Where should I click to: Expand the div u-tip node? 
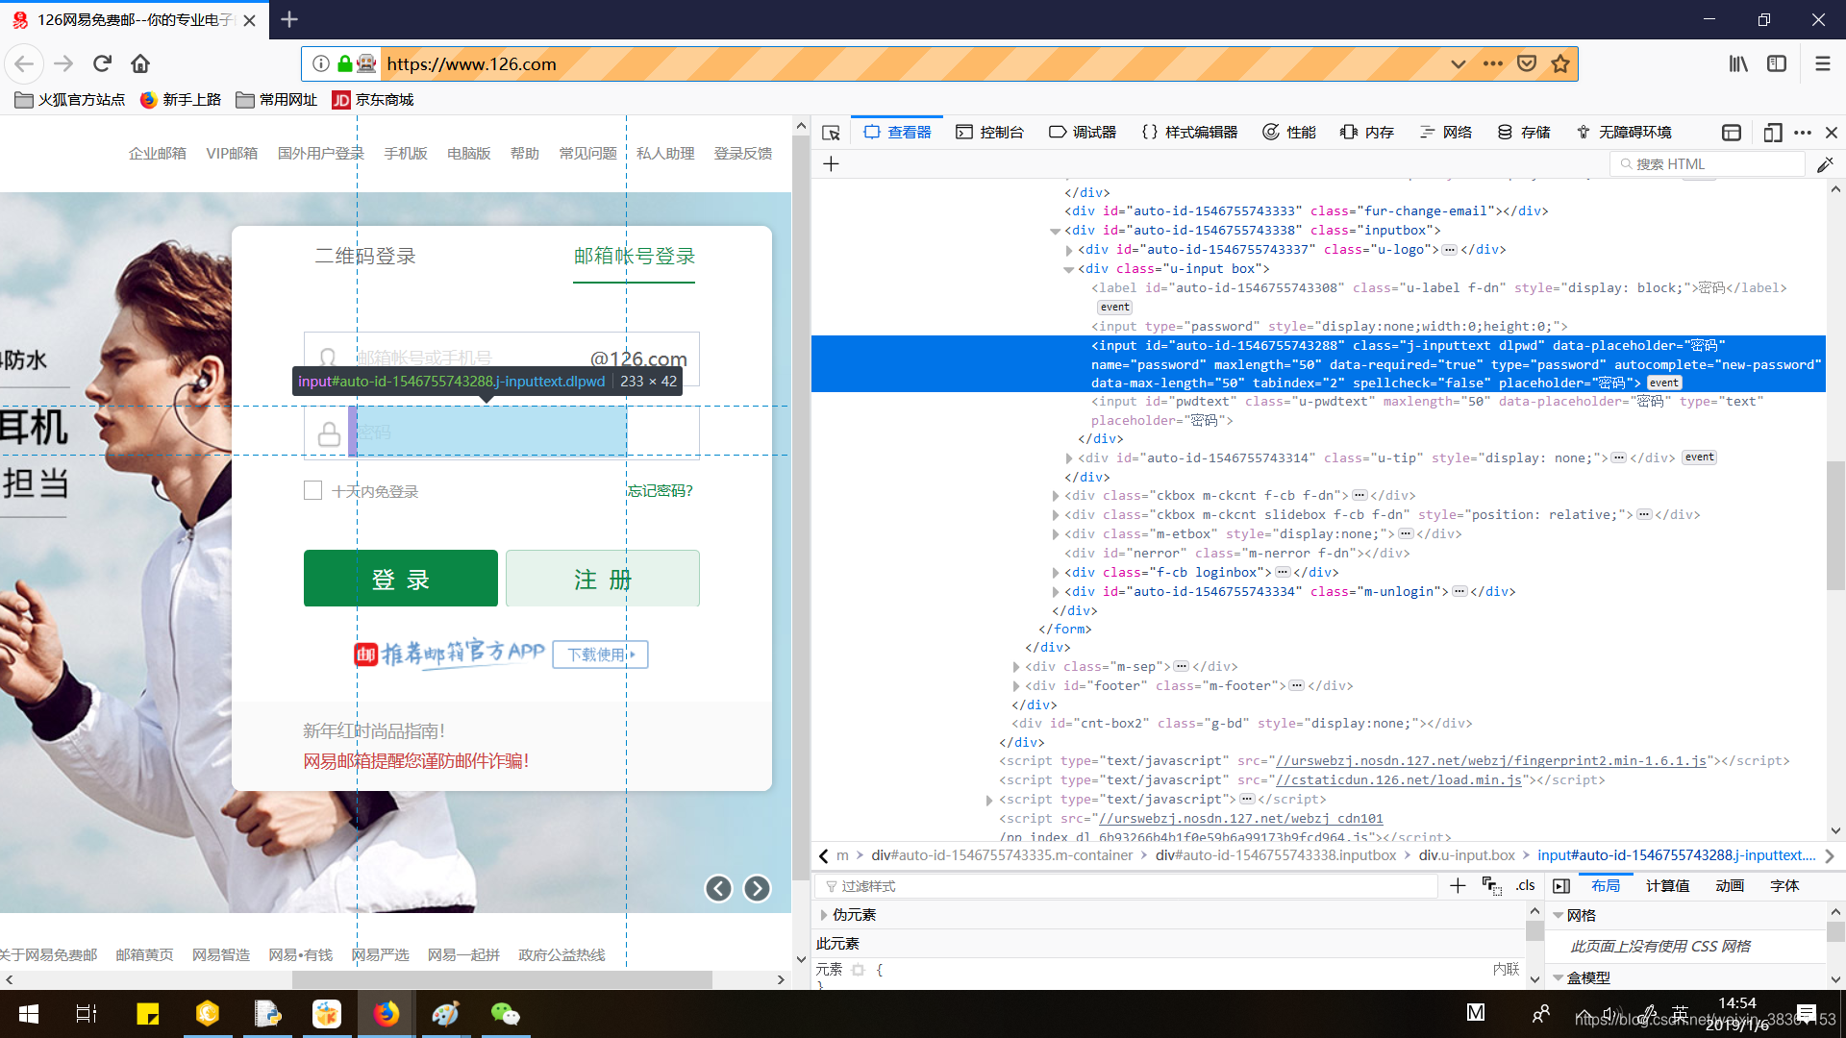(x=1069, y=458)
